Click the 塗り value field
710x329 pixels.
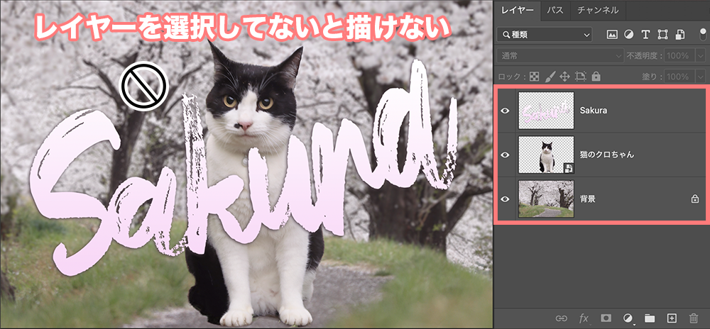tap(679, 77)
